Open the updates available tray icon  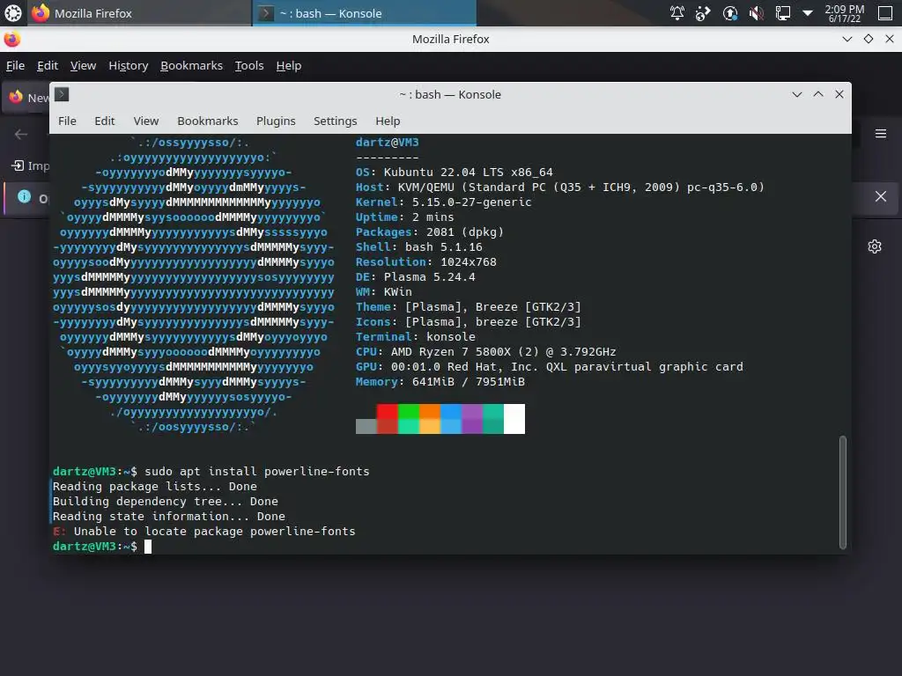730,12
